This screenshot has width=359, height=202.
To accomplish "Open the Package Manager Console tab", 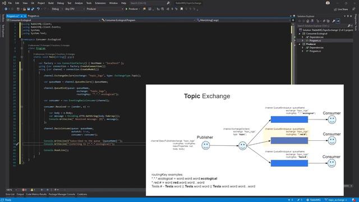I will [62, 194].
